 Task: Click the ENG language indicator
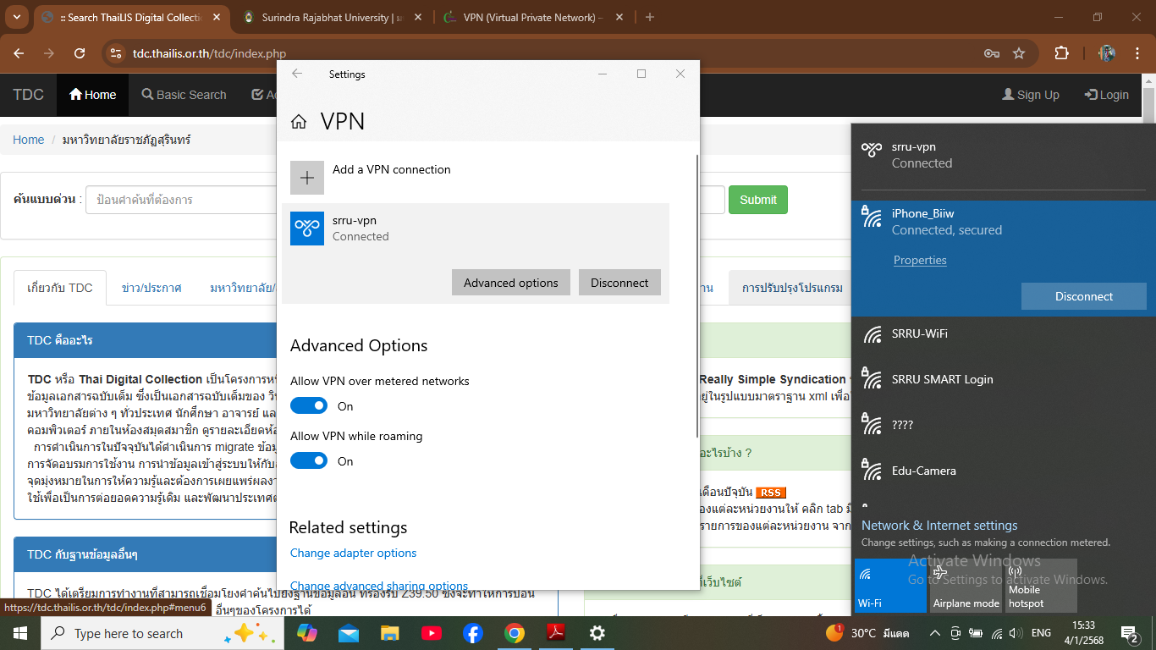tap(1041, 633)
